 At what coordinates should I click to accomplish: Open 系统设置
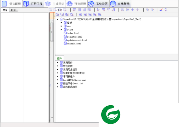99,4
